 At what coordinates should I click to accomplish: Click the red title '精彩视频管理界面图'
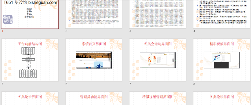tap(158, 97)
